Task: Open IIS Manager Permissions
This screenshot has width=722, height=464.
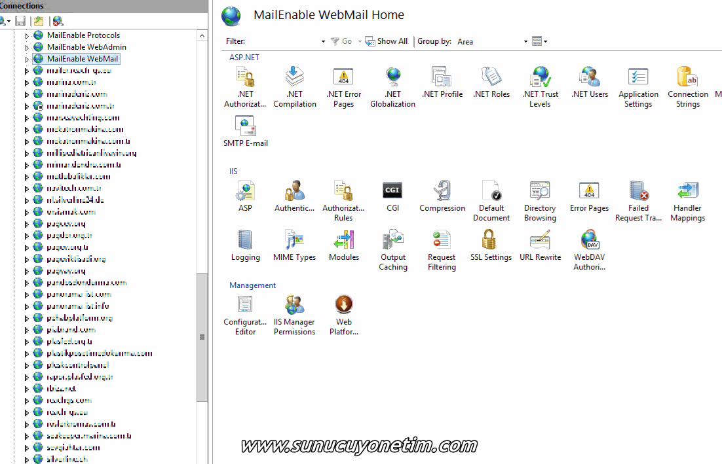Action: click(295, 315)
